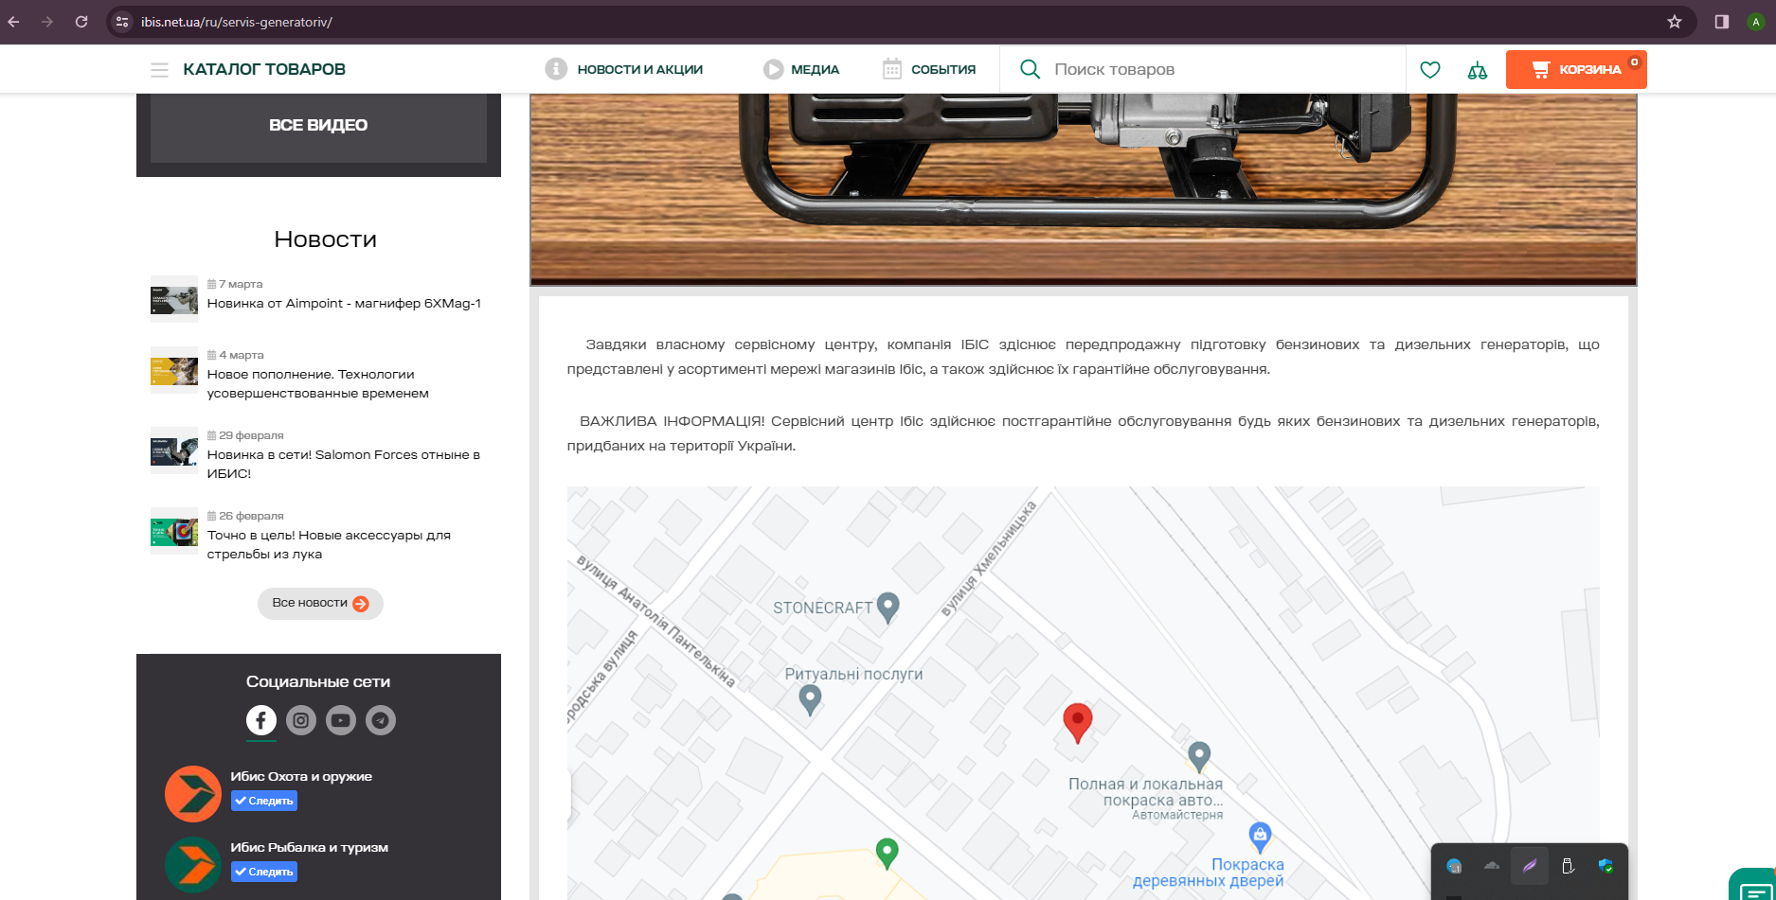Screen dimensions: 1776x900
Task: Click the STONECRAFT map marker
Action: [888, 607]
